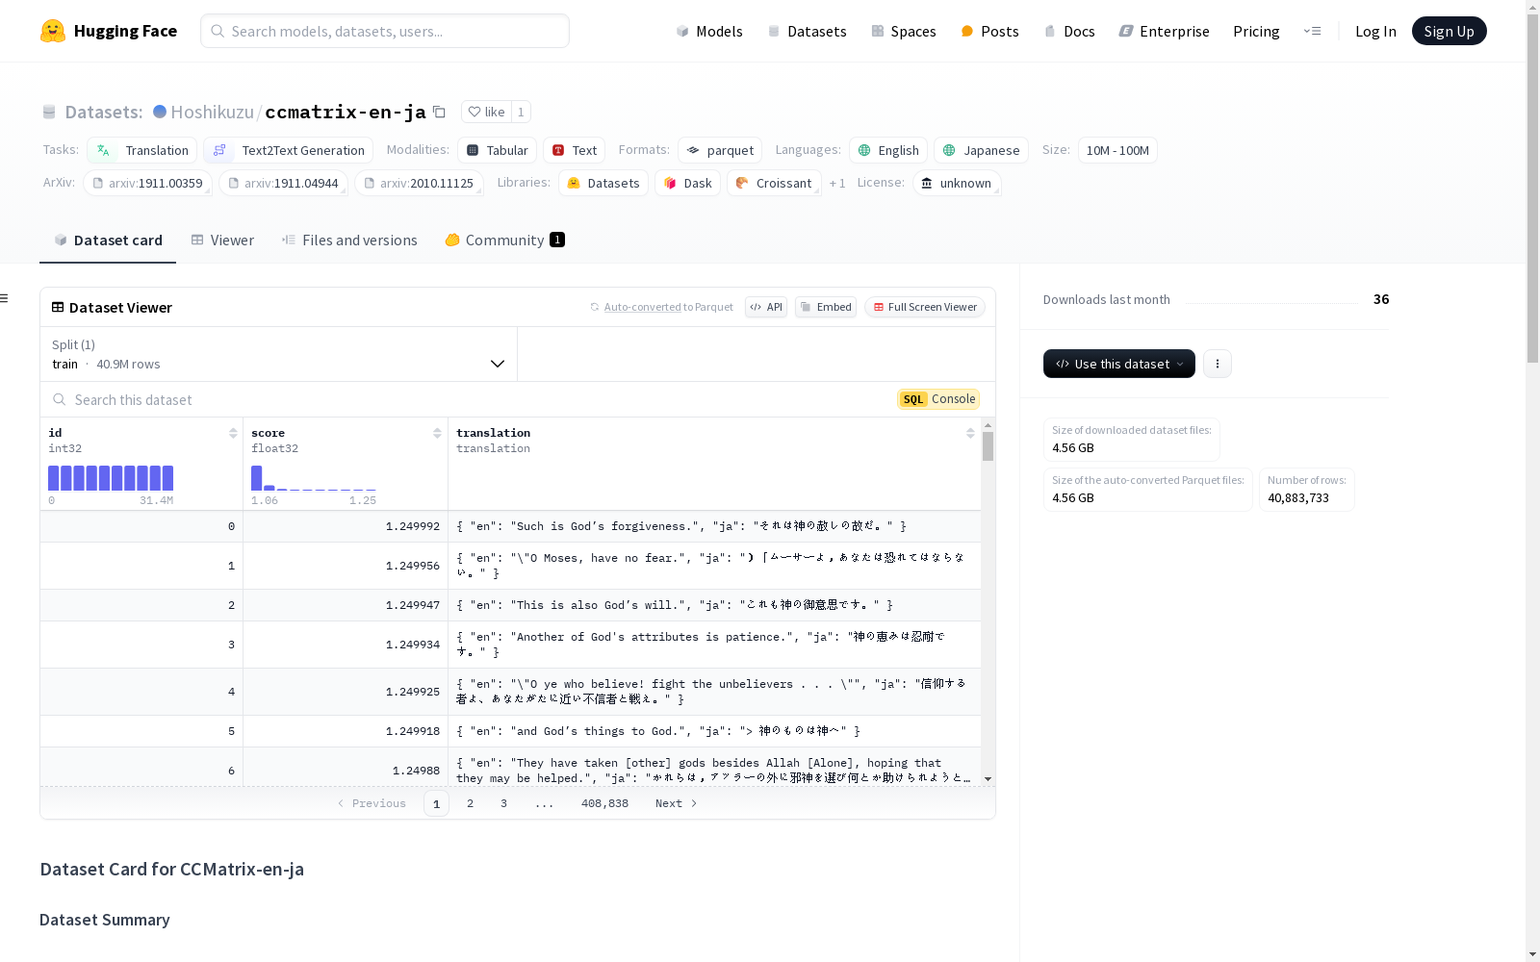Copy dataset name with copy icon

(439, 112)
